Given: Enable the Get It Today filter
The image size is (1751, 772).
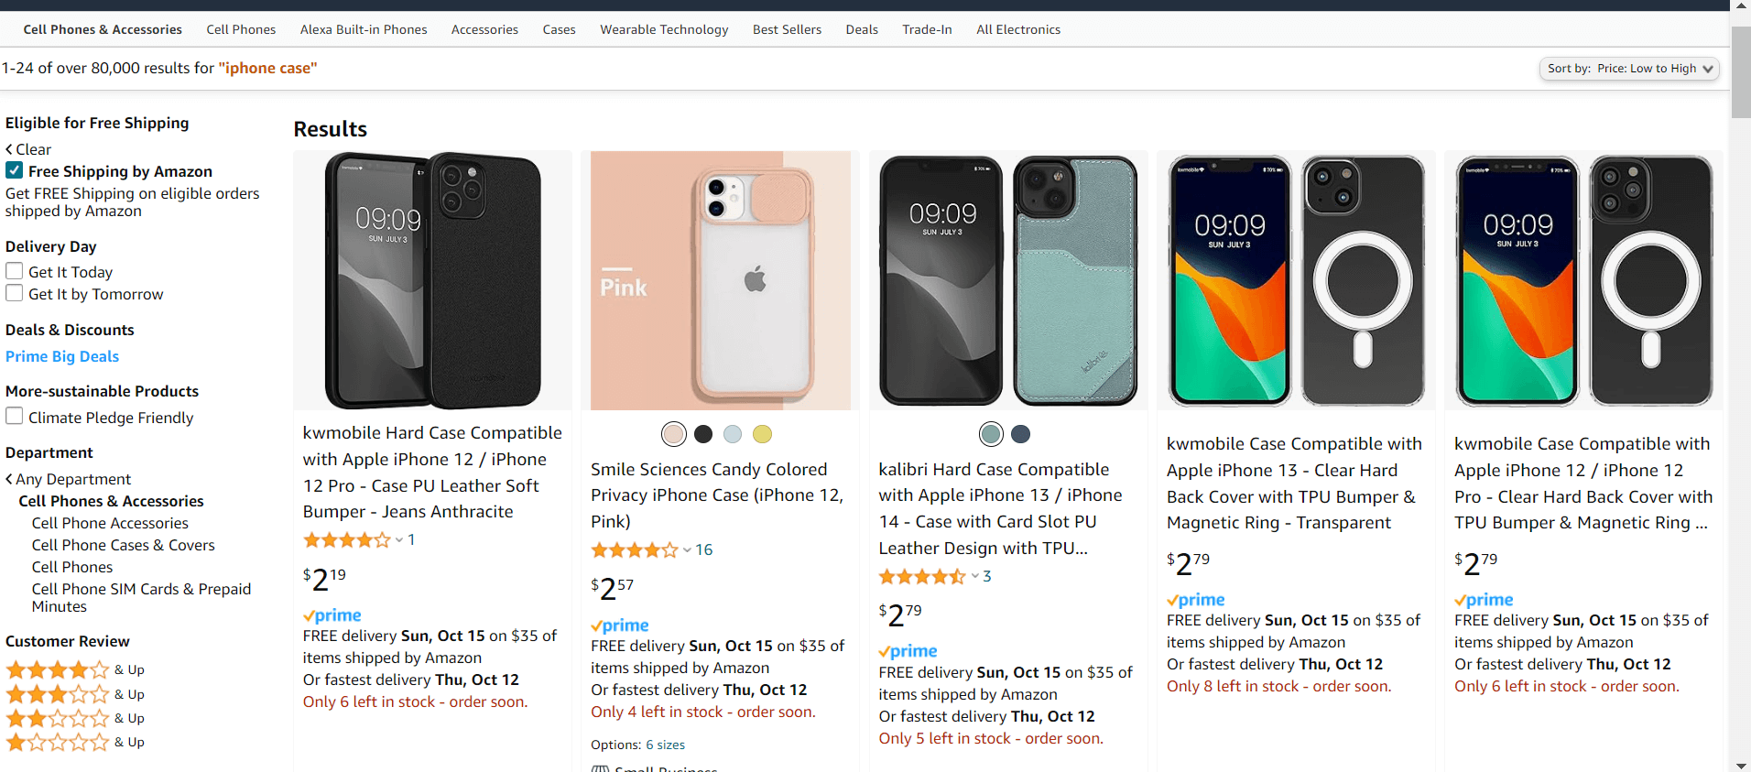Looking at the screenshot, I should (x=15, y=270).
